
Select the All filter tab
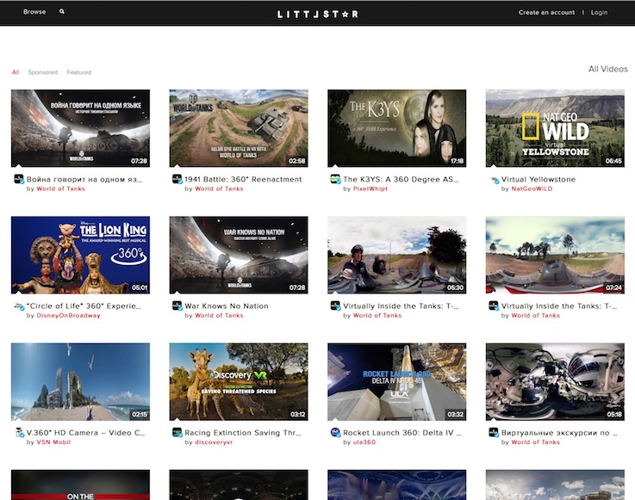pyautogui.click(x=16, y=72)
